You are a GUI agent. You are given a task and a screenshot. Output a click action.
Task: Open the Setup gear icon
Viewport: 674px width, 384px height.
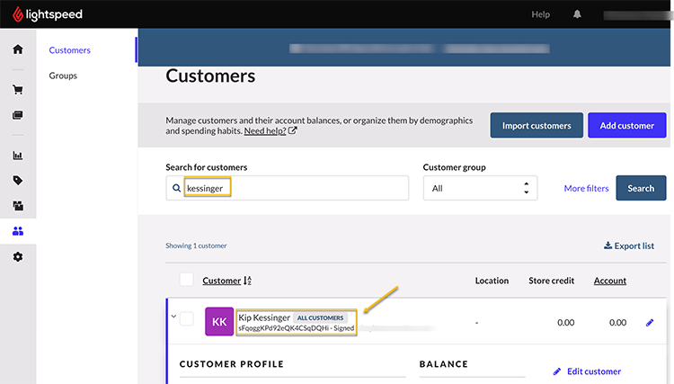point(17,257)
